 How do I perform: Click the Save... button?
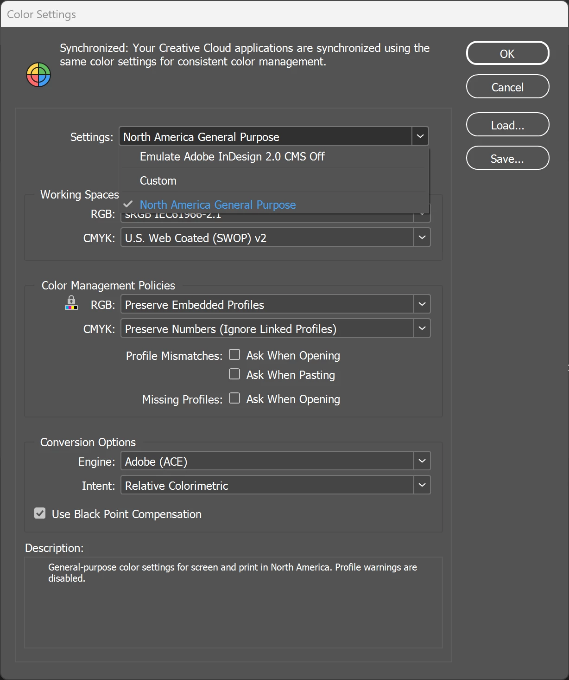click(x=507, y=158)
